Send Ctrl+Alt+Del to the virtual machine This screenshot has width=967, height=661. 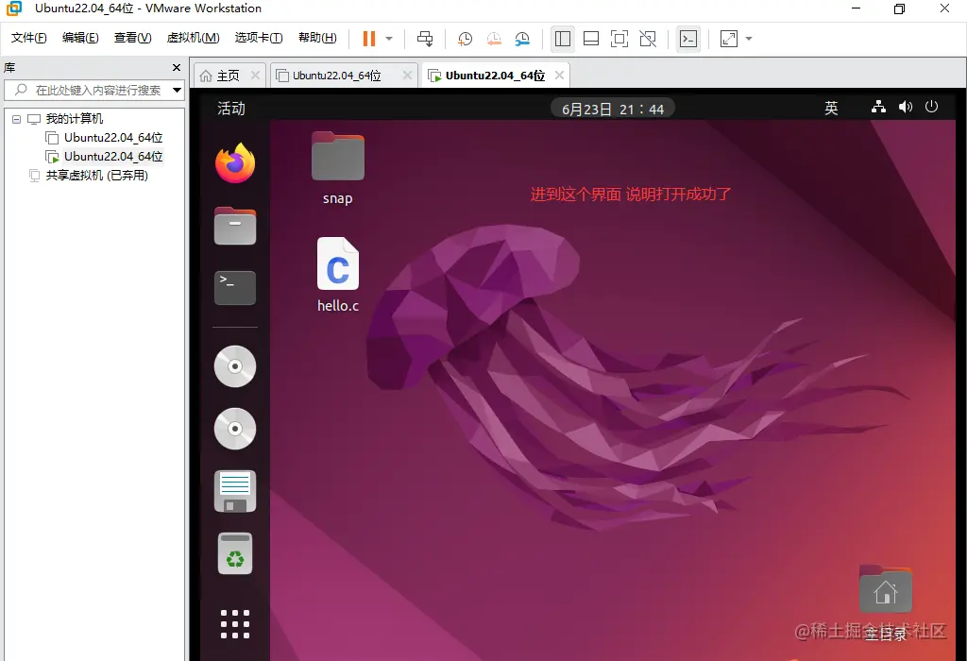(x=425, y=38)
